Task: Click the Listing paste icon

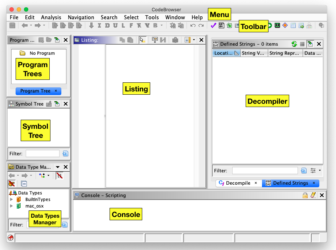Action: (x=130, y=40)
